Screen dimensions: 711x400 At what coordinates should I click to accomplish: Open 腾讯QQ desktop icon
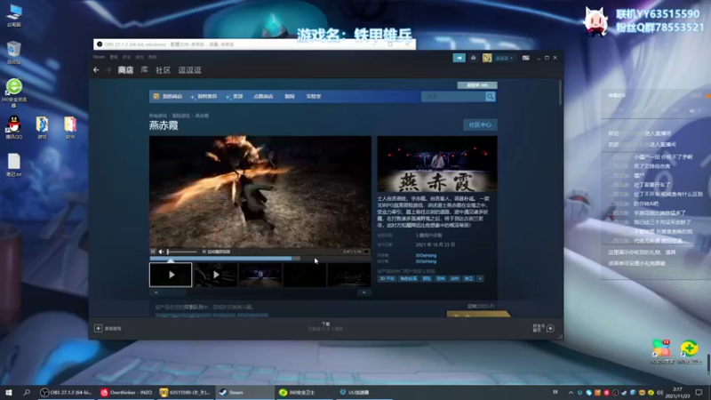[x=14, y=127]
